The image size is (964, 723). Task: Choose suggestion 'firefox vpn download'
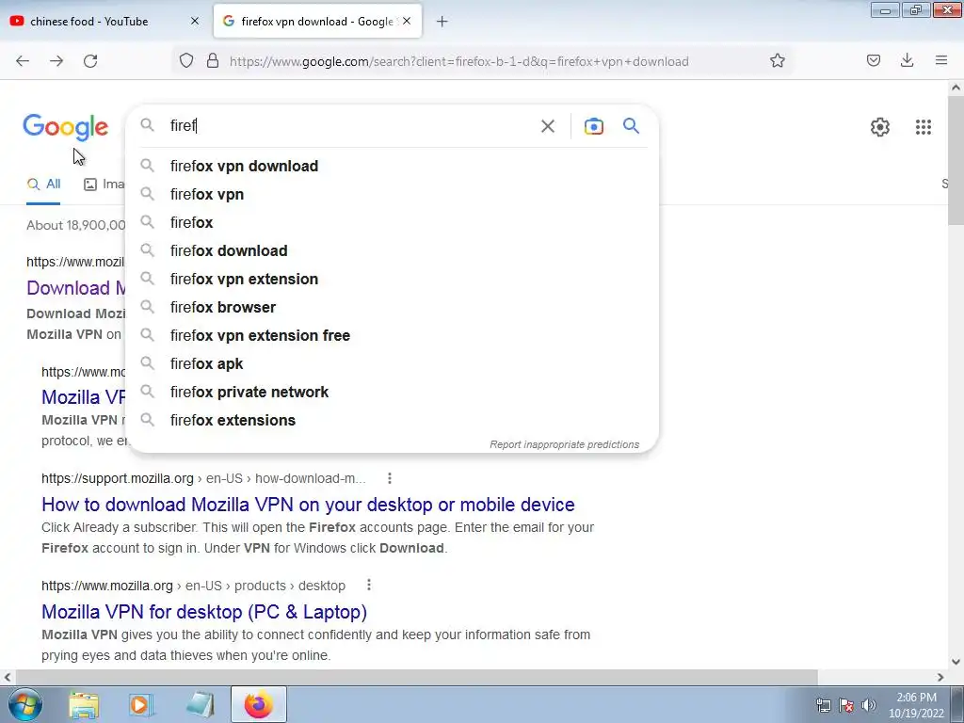point(393,166)
